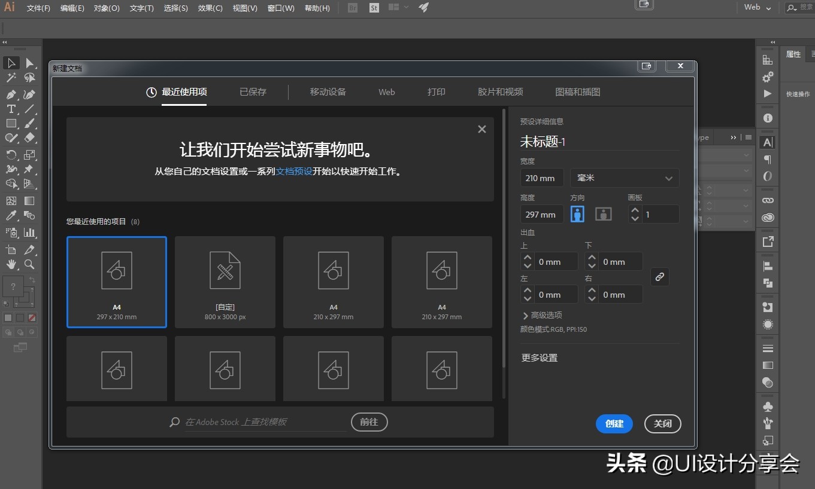
Task: Open the 毫米 units dropdown
Action: tap(625, 178)
